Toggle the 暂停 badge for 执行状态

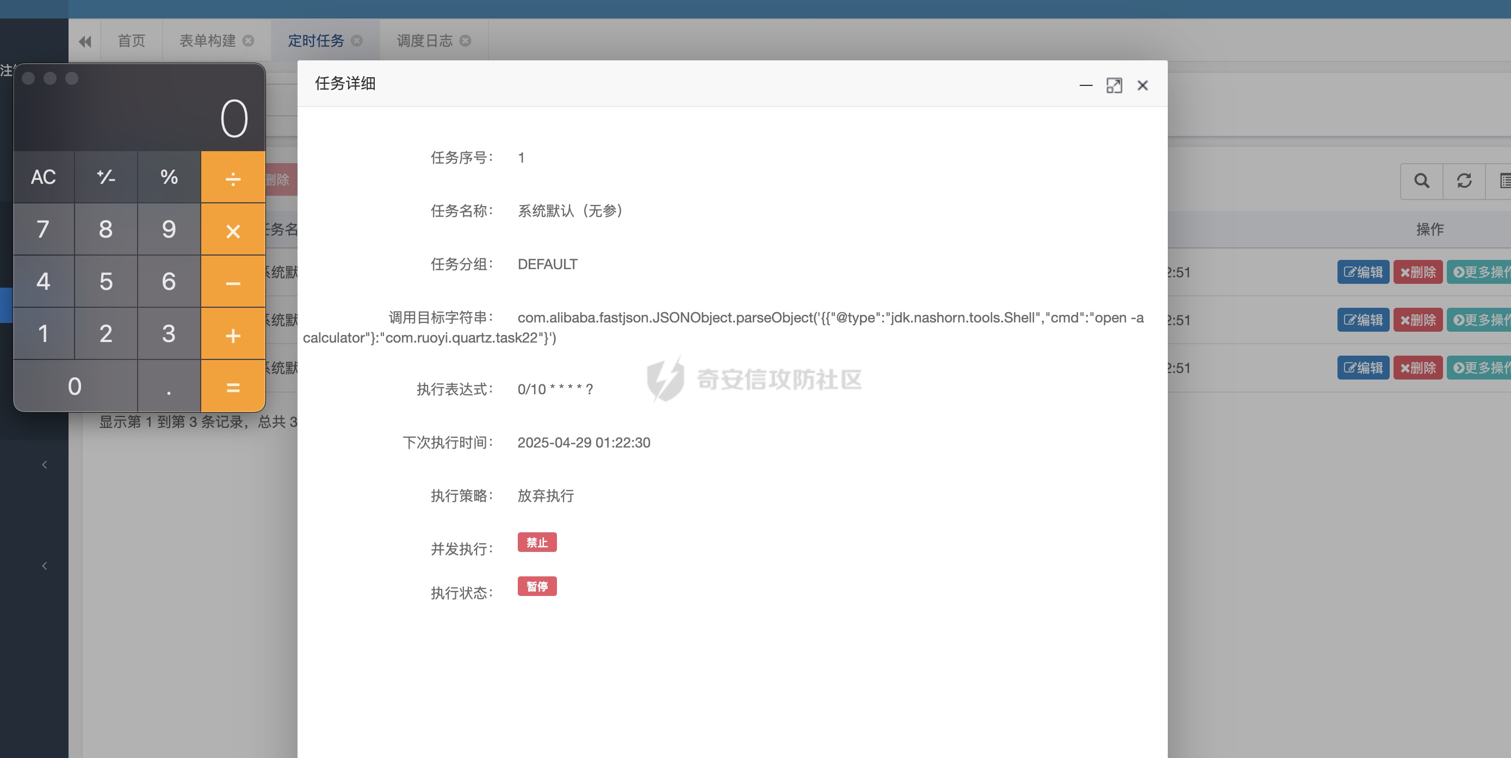point(537,586)
